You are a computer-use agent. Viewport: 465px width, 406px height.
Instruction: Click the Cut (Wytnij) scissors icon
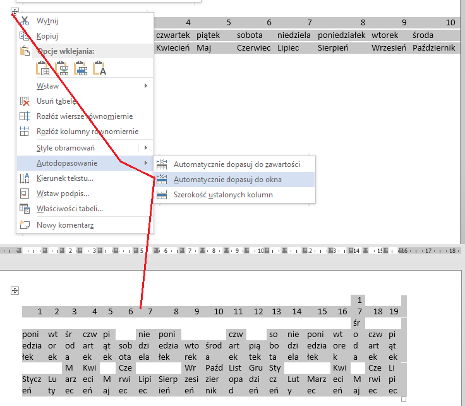point(25,21)
